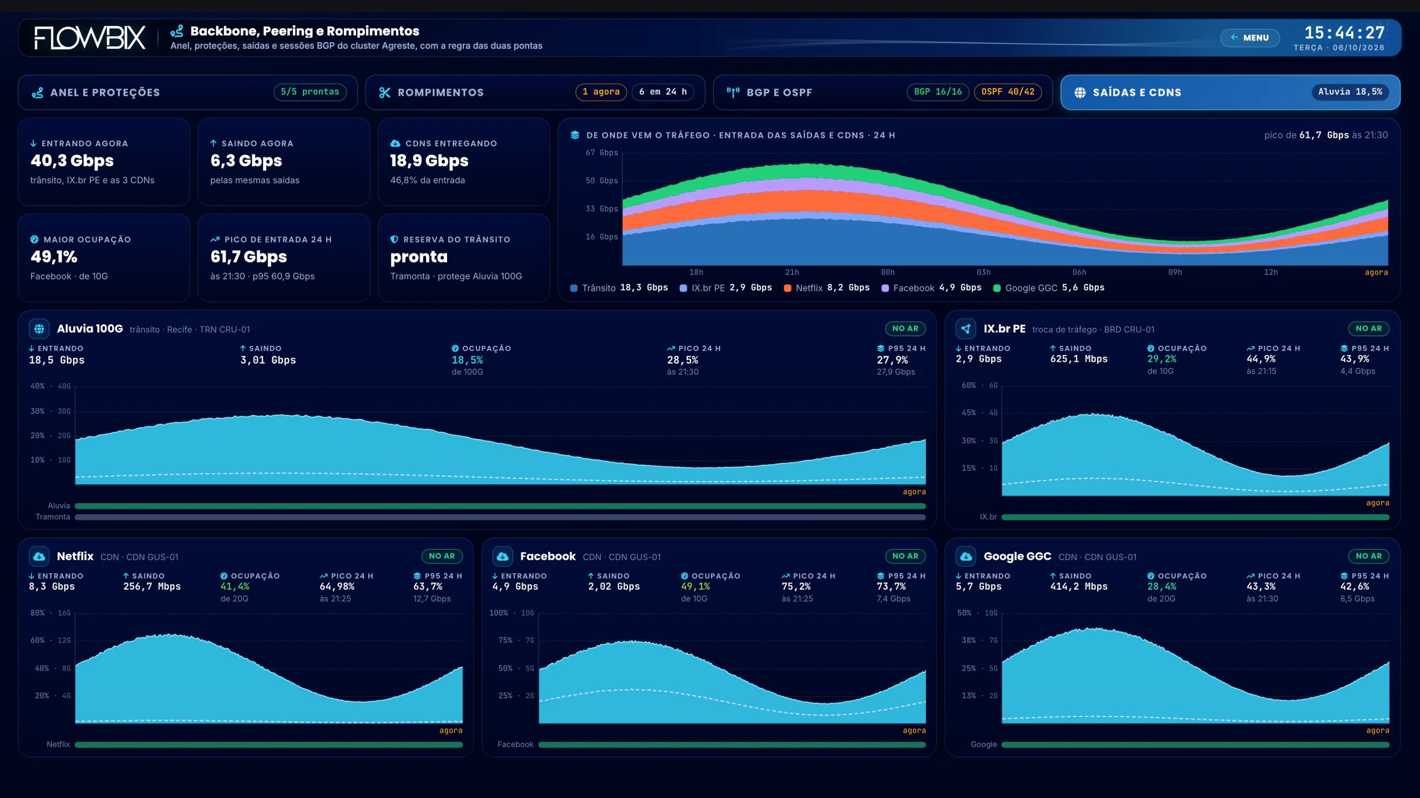Click the Tramonta status bar in Aluvia panel
Viewport: 1420px width, 798px height.
[x=500, y=517]
